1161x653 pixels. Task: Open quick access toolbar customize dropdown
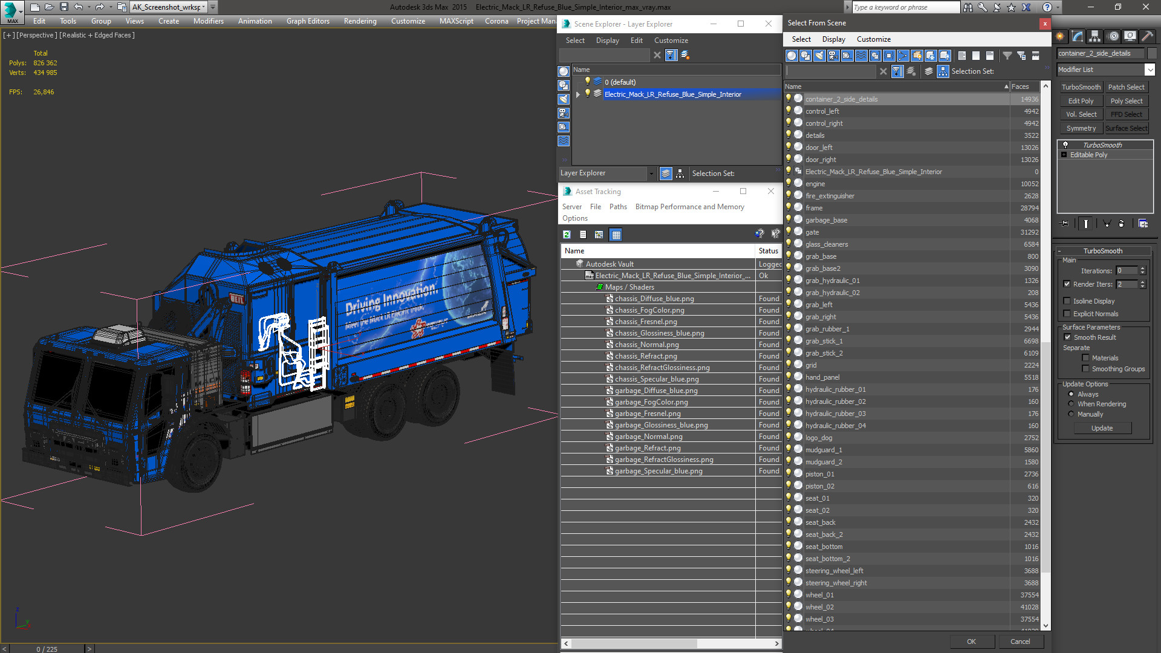click(213, 7)
